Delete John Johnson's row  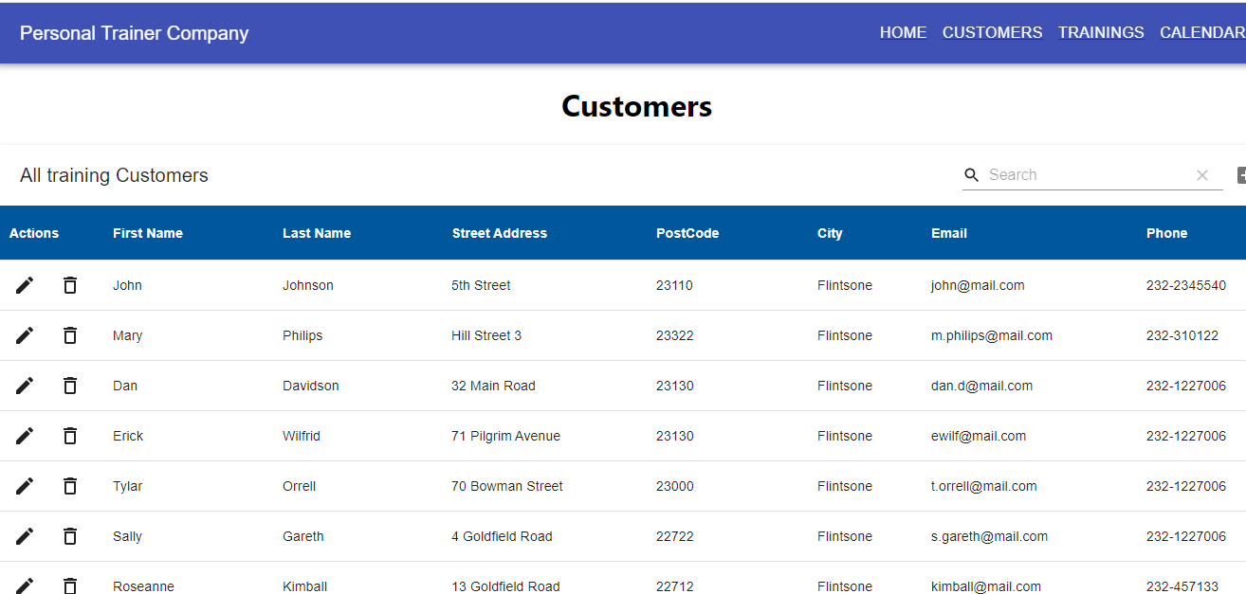point(70,285)
